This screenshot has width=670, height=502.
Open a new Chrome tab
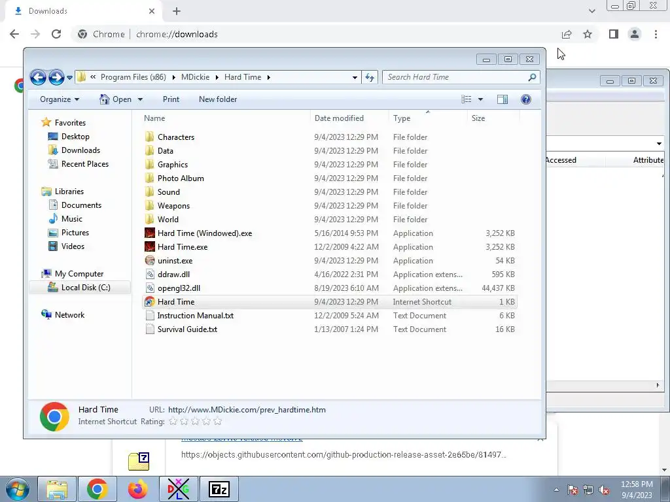tap(177, 11)
